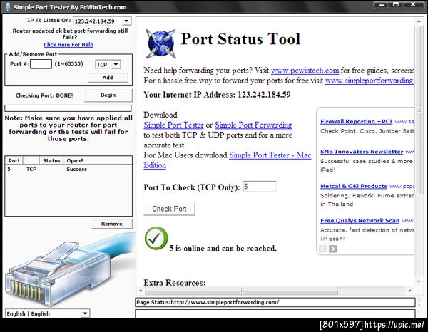Close the Simple Port Tester window
Viewport: 428px width, 332px height.
(413, 5)
